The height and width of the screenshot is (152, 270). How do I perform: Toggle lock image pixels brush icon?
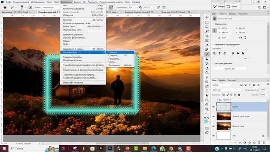[228, 95]
